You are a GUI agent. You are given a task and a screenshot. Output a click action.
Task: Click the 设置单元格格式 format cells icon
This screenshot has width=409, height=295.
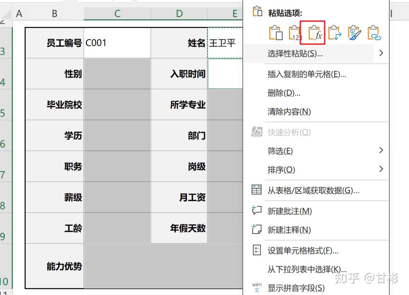click(257, 250)
